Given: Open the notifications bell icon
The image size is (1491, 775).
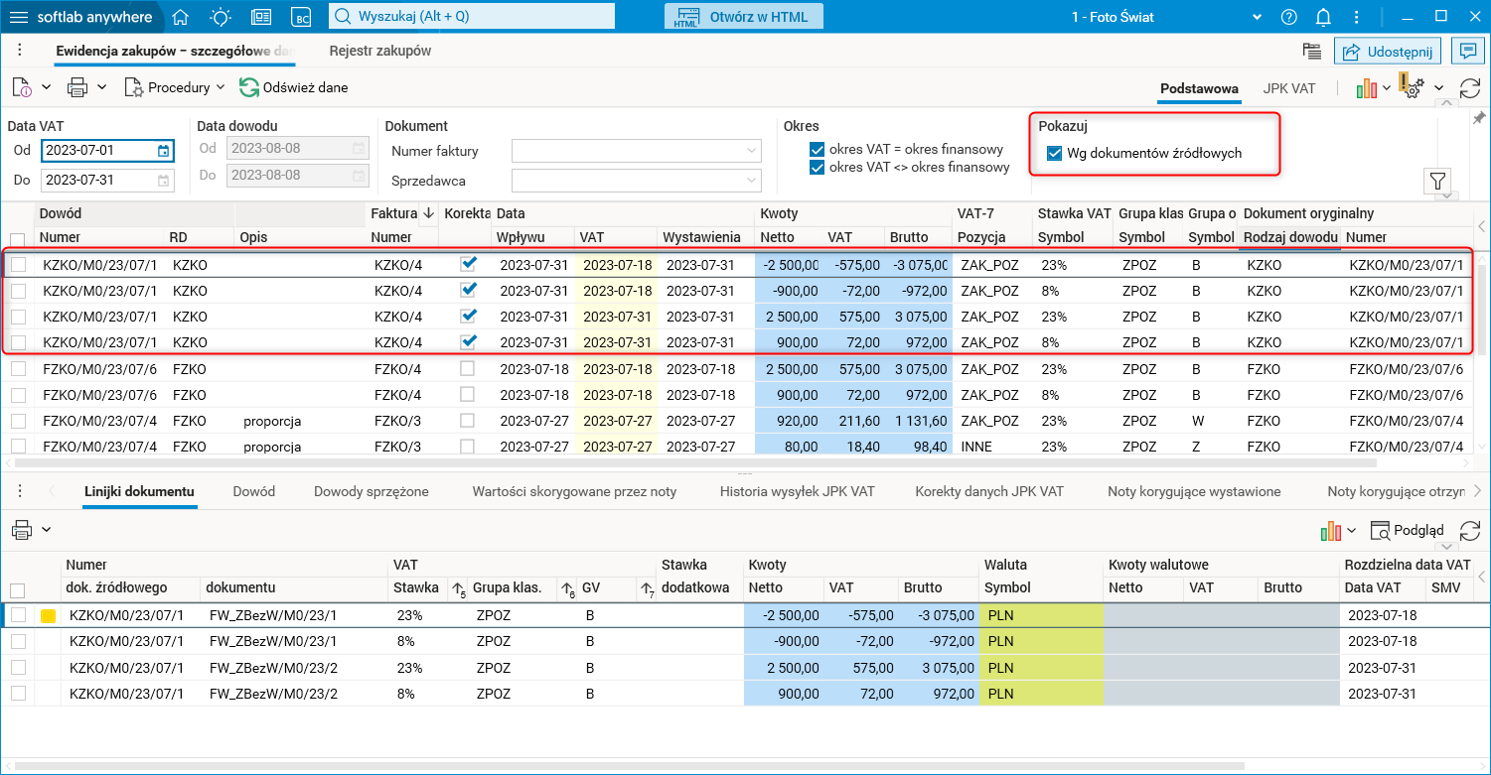Looking at the screenshot, I should point(1323,17).
